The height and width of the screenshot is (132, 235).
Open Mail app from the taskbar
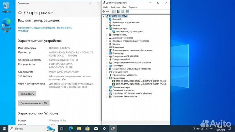[96, 128]
